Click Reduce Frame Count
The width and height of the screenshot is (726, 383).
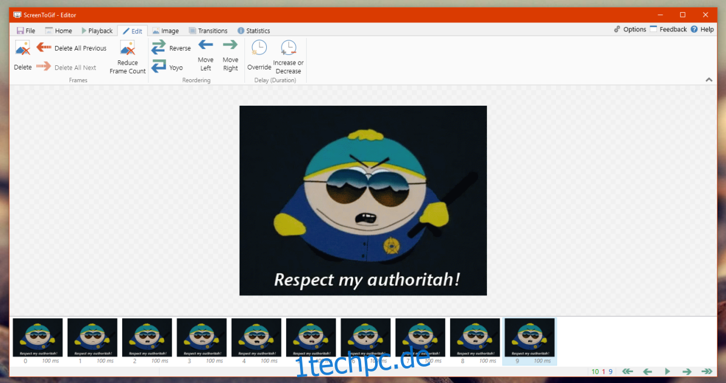(128, 57)
